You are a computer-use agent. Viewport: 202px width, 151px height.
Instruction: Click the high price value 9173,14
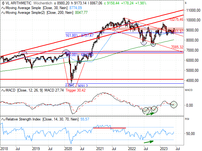pyautogui.click(x=80, y=3)
